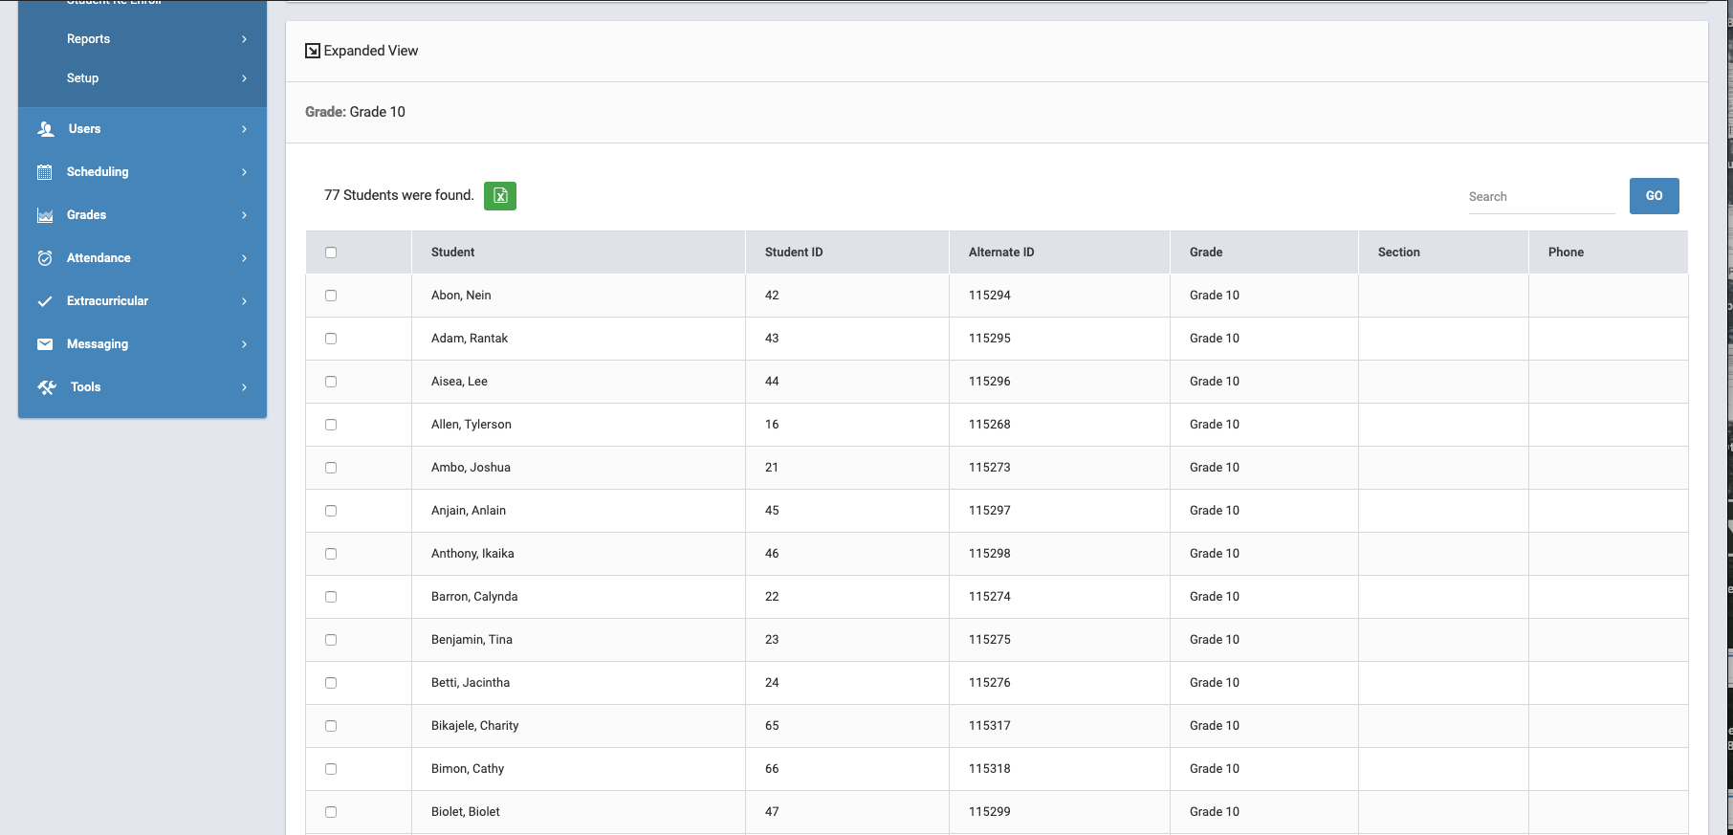Screen dimensions: 1733x835
Task: Open the Attendance menu item
Action: 99,258
